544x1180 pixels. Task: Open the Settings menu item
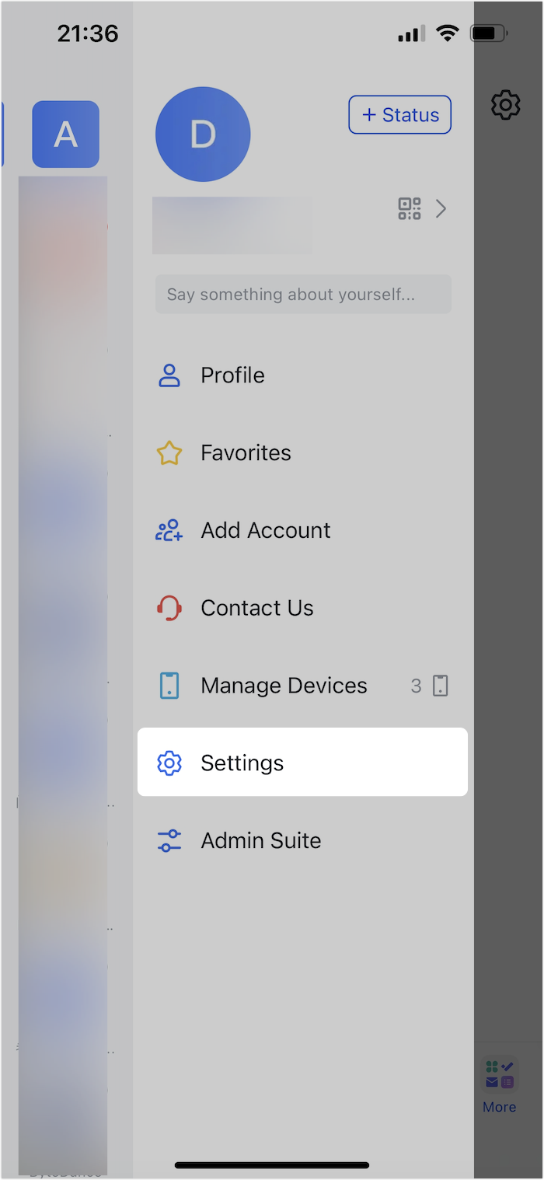click(302, 762)
